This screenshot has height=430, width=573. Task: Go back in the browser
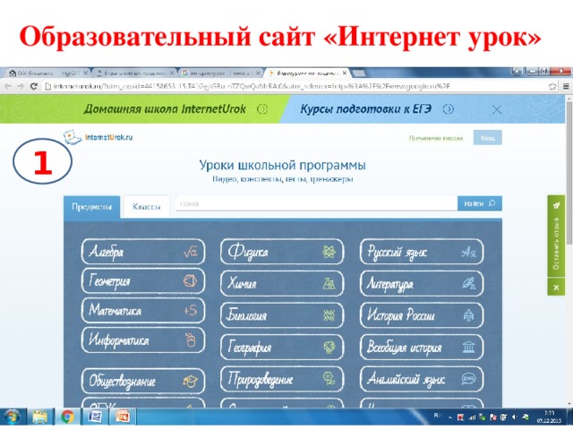(x=8, y=86)
